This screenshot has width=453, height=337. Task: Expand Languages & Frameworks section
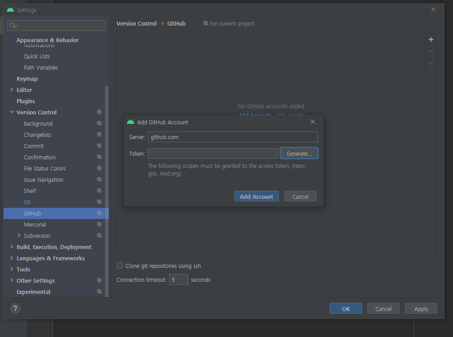tap(12, 258)
